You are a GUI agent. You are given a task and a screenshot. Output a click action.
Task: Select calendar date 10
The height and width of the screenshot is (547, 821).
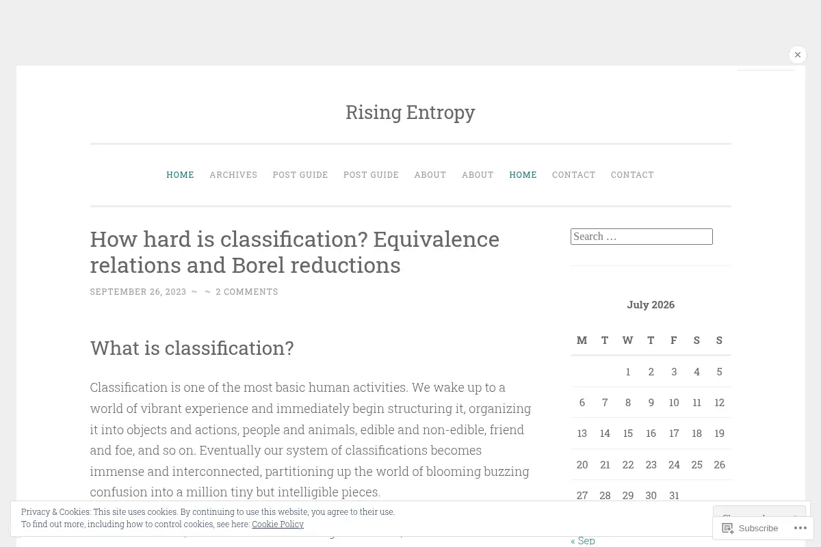pos(674,402)
